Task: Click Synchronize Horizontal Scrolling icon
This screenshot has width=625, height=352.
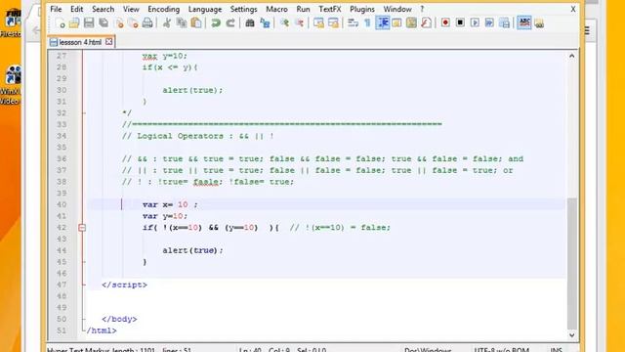Action: point(333,23)
